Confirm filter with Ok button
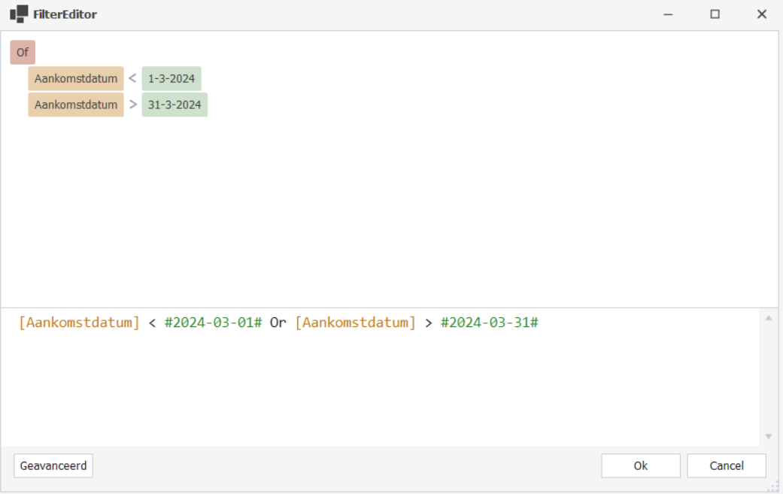 click(641, 465)
